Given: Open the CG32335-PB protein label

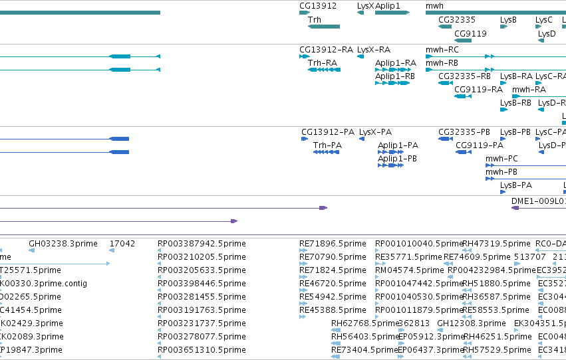Looking at the screenshot, I should [464, 132].
